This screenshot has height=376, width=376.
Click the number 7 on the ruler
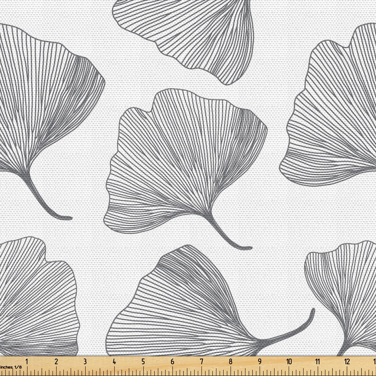tap(202, 361)
